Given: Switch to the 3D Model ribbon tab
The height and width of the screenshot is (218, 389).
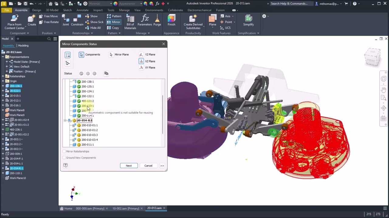Looking at the screenshot, I should tap(52, 10).
